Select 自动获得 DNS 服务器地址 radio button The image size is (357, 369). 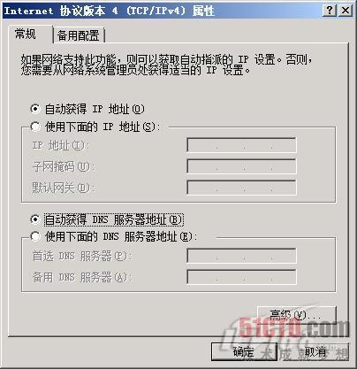[x=35, y=219]
